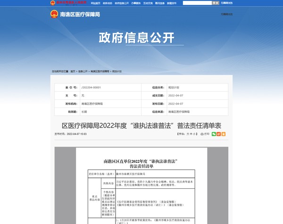This screenshot has width=283, height=224.
Task: Click the 打印 print link
Action: [x=207, y=134]
